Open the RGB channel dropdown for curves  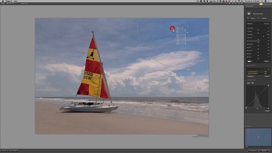coord(249,83)
